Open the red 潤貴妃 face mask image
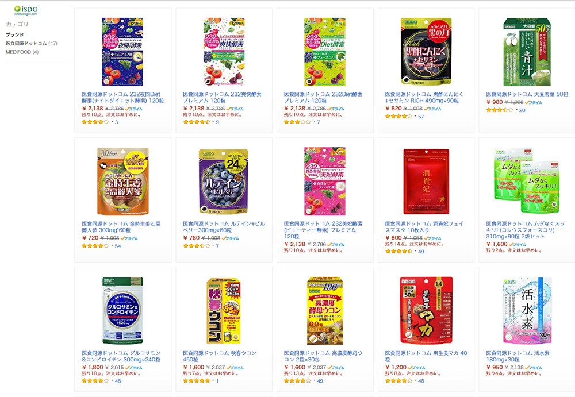This screenshot has width=575, height=397. [425, 182]
